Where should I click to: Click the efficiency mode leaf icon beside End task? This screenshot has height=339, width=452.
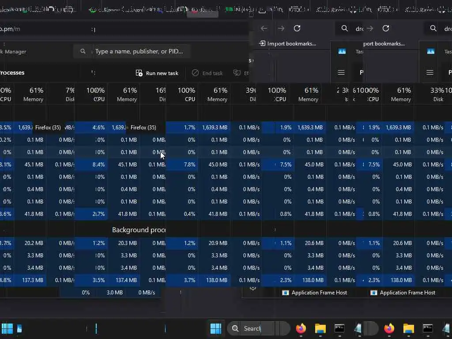point(237,73)
